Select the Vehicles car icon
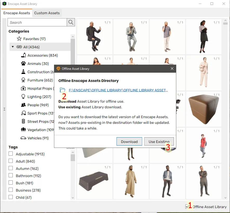Viewport: 230px width, 213px height. click(23, 138)
